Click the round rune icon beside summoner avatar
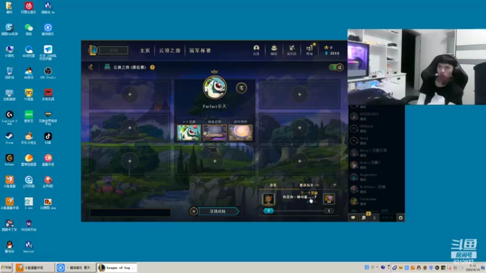This screenshot has width=486, height=273. pyautogui.click(x=241, y=88)
